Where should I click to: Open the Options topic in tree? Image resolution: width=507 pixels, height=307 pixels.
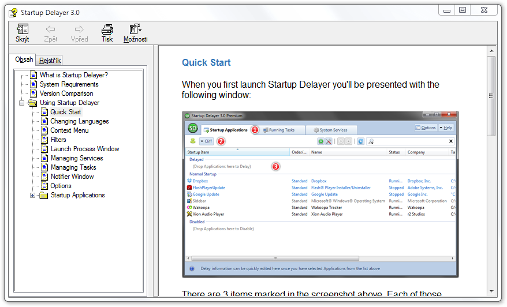(61, 186)
